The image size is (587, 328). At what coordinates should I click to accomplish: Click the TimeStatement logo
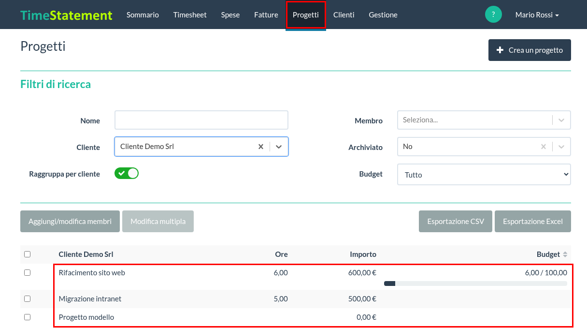point(66,15)
